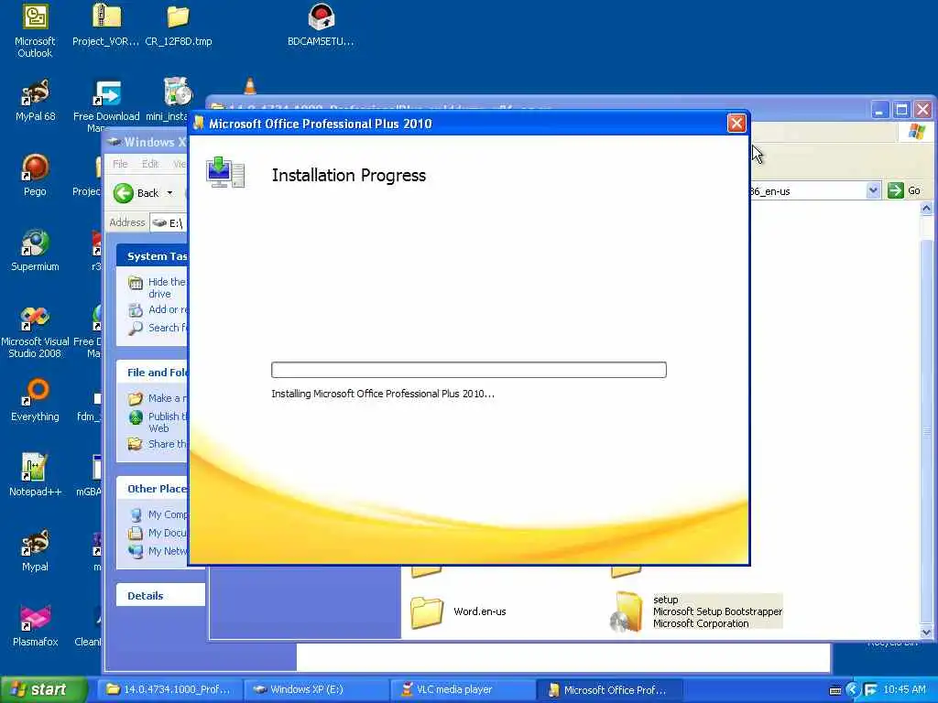Launch the Supermium browser shortcut
The width and height of the screenshot is (938, 703).
35,243
